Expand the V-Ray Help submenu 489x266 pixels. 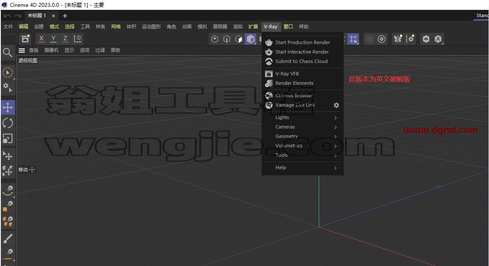click(x=302, y=167)
